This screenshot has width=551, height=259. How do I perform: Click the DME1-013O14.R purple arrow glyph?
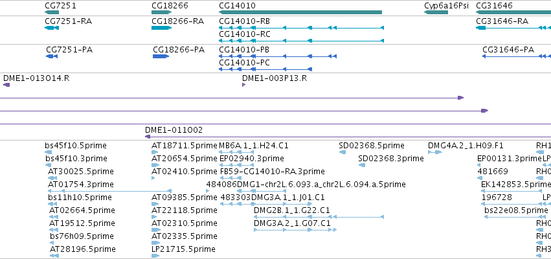[x=6, y=85]
